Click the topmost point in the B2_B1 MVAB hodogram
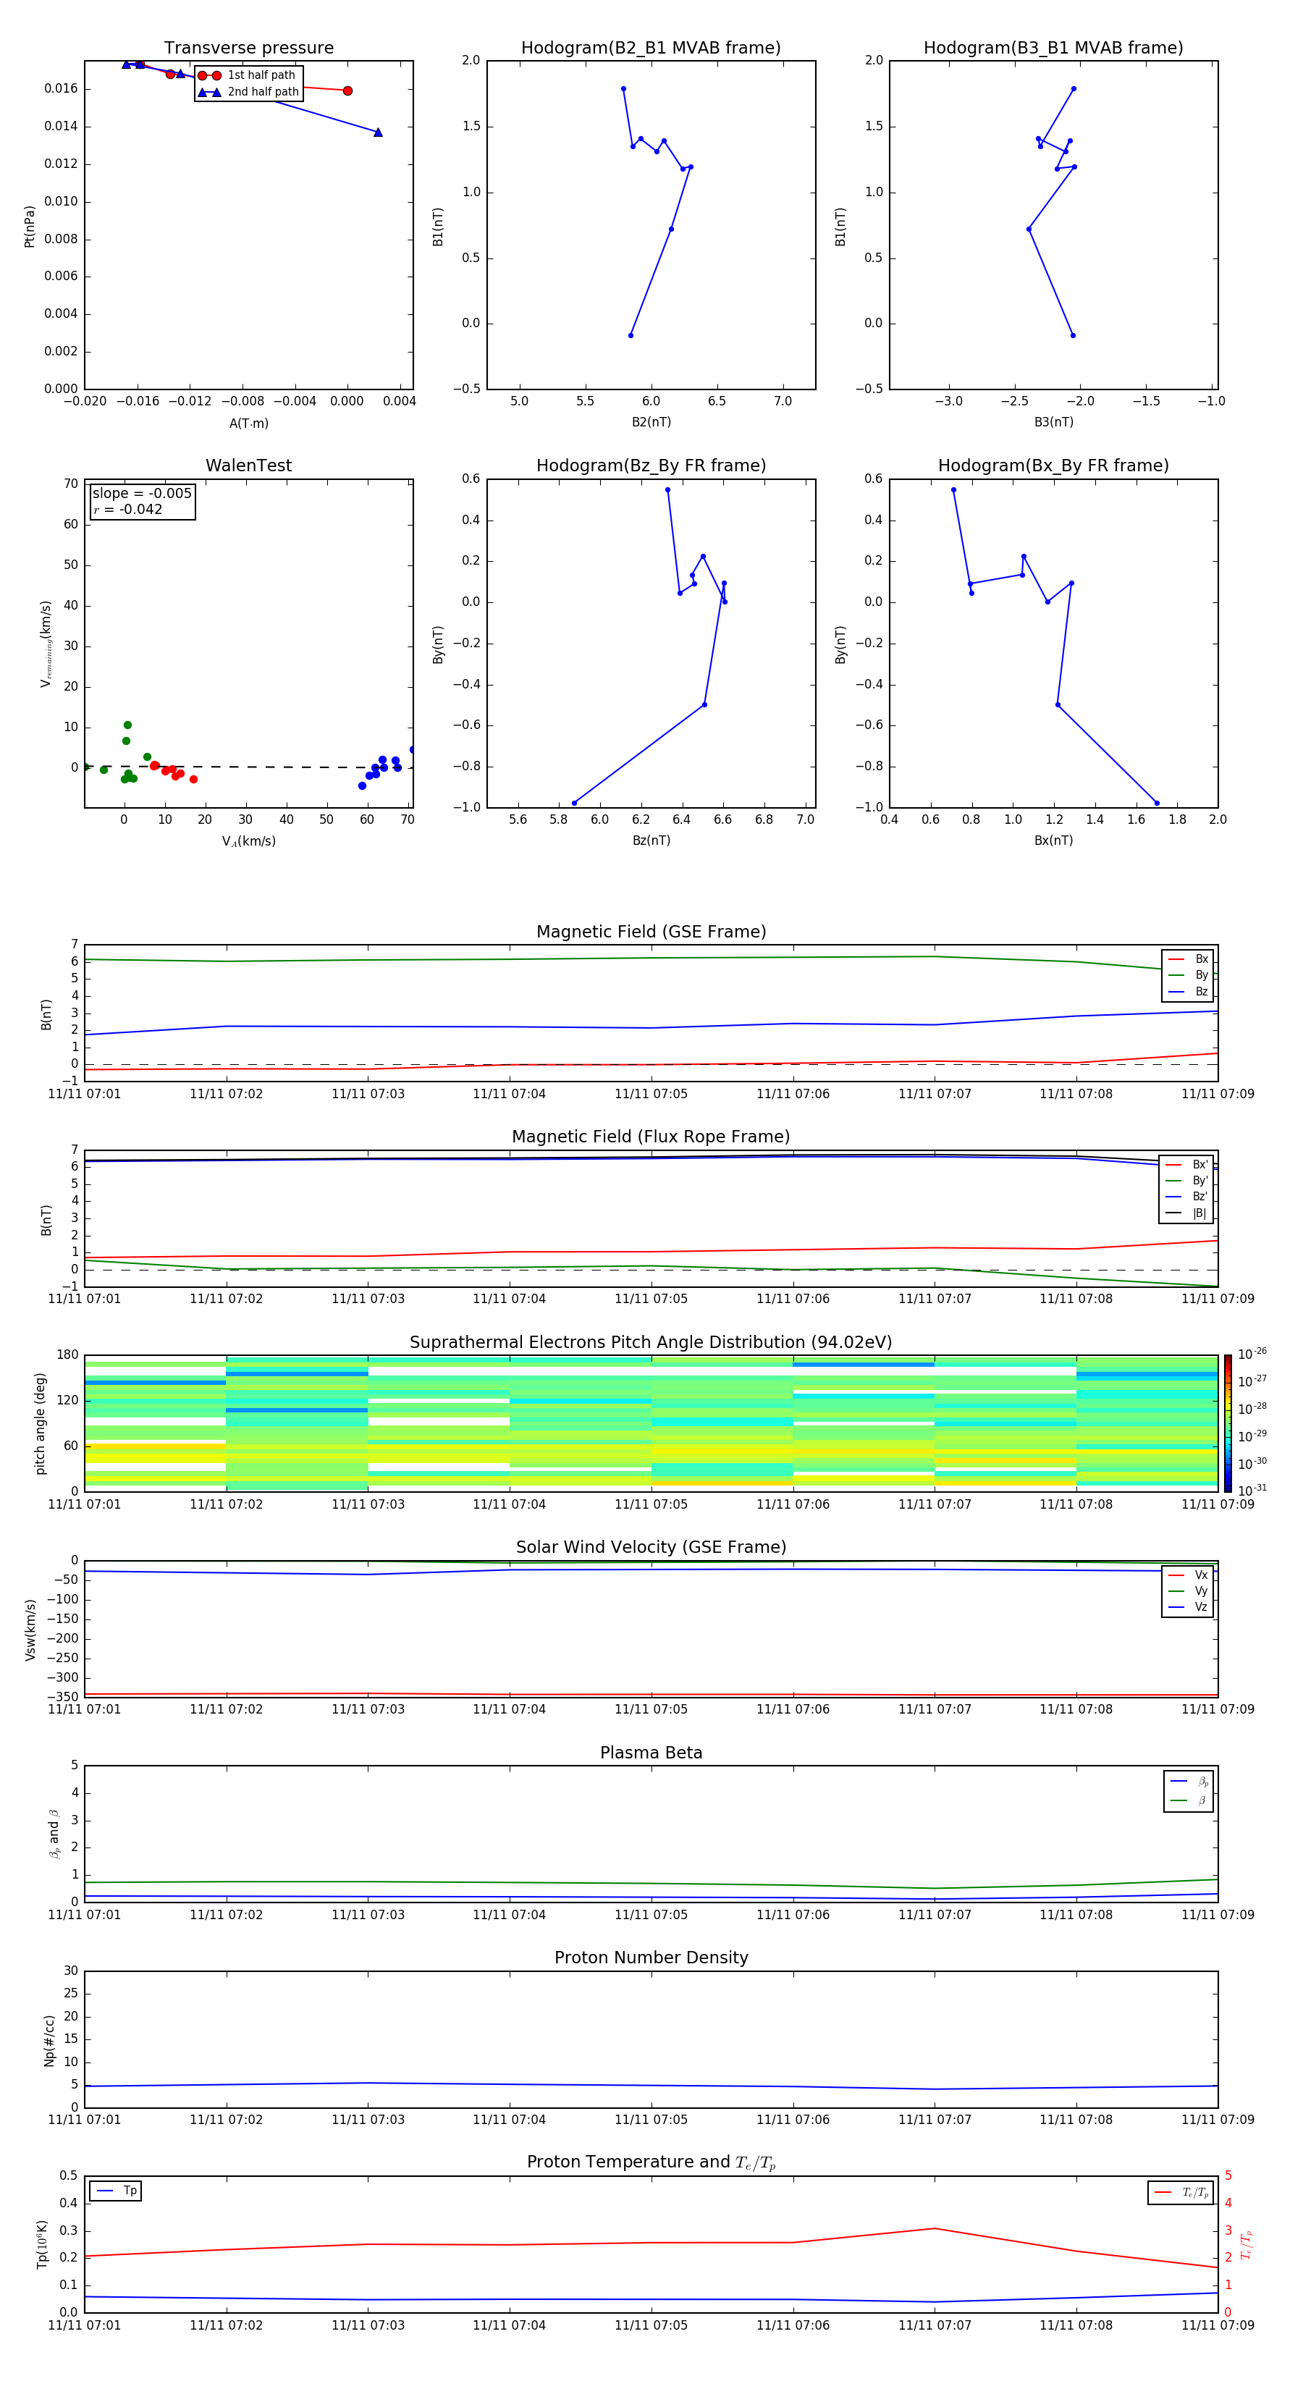The image size is (1303, 2389). click(623, 89)
